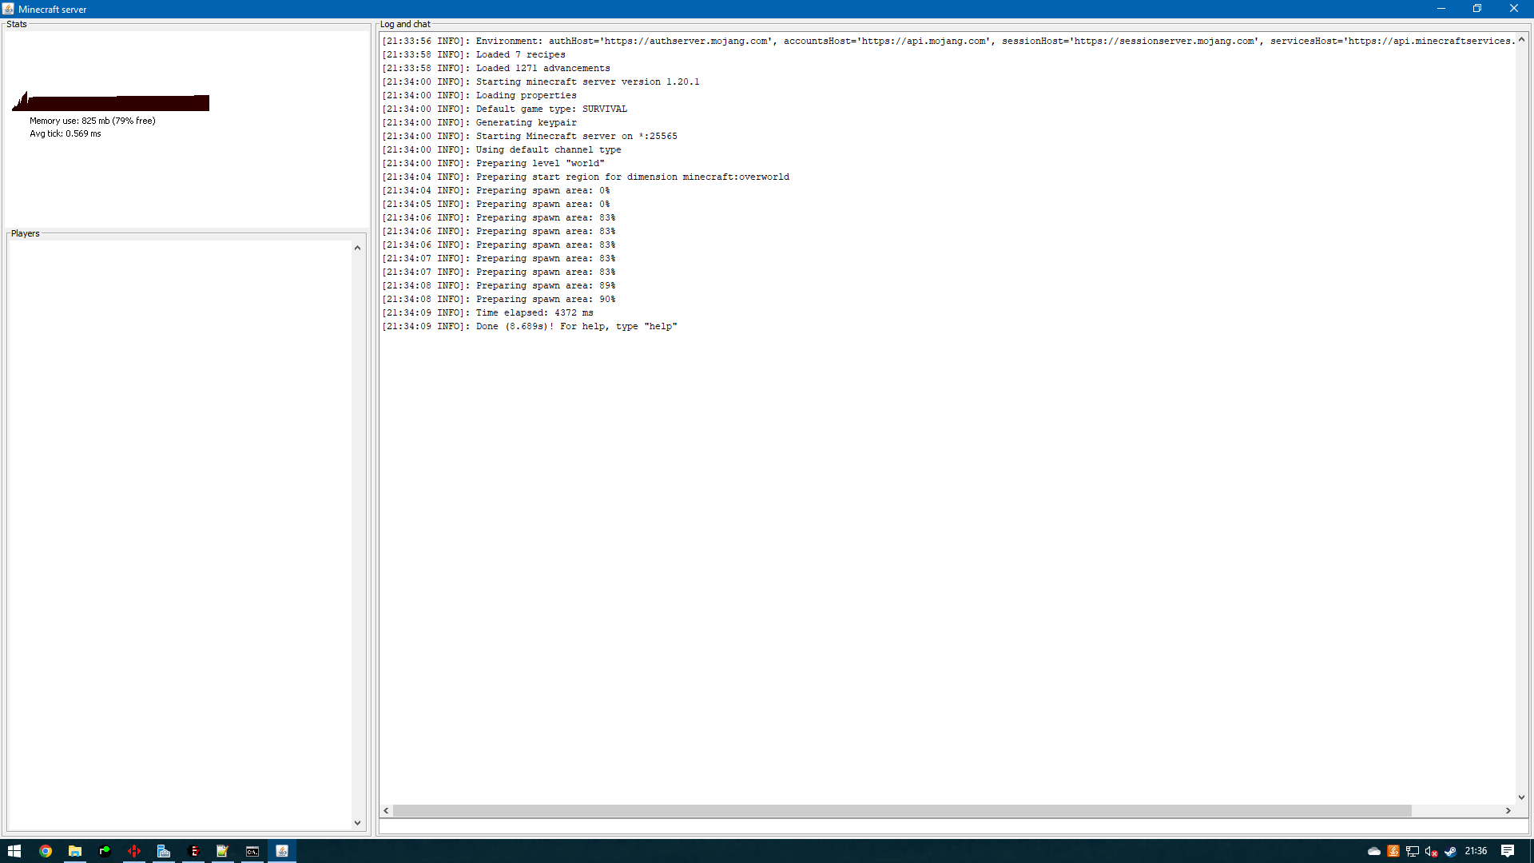Restore down the Minecraft server window
This screenshot has width=1534, height=863.
pos(1476,9)
